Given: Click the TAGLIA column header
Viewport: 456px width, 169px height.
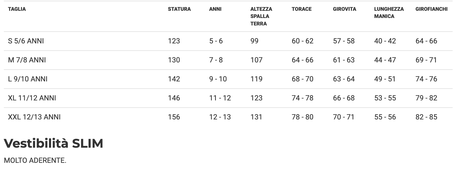Looking at the screenshot, I should click(x=17, y=9).
